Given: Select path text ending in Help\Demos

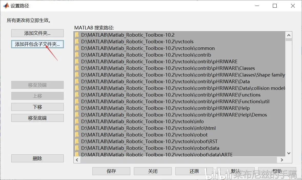Looking at the screenshot, I should [174, 115].
